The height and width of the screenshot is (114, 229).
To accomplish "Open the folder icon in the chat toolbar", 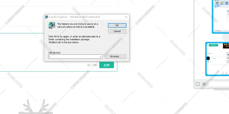I will [198, 84].
